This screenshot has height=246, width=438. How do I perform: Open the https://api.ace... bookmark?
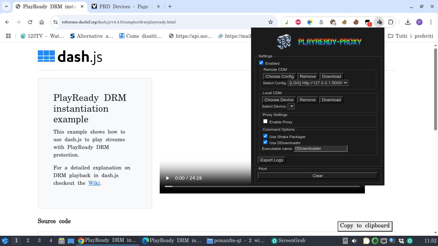point(190,36)
